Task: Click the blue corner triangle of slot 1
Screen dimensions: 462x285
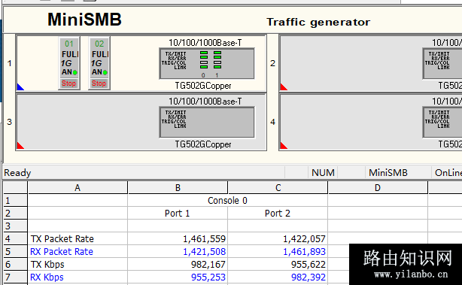Action: 20,87
